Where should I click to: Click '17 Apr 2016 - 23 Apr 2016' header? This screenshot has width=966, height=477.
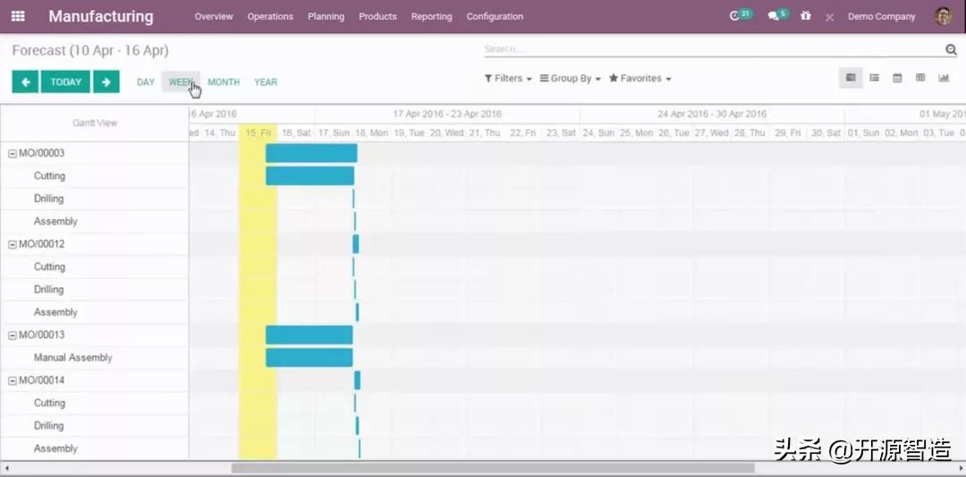click(447, 114)
